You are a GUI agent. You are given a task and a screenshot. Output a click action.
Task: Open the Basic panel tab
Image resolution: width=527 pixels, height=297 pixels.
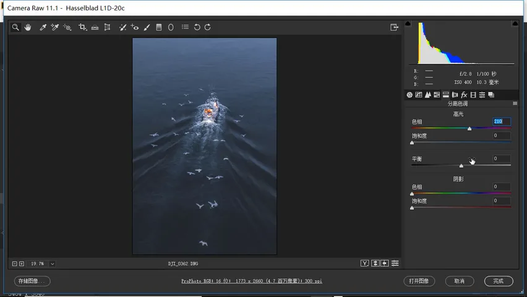pos(409,95)
